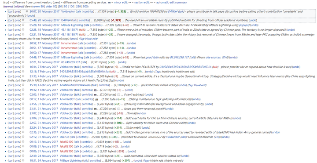317x163 pixels.
Task: Open the 'section edit' legend link
Action: pos(140,3)
